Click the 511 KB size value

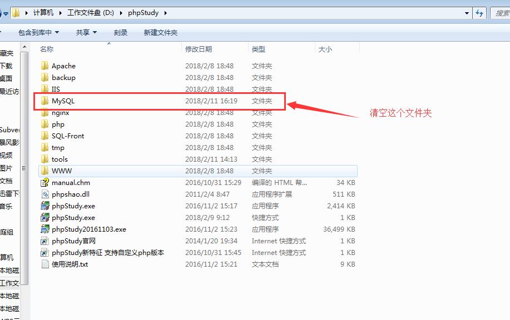pyautogui.click(x=344, y=194)
